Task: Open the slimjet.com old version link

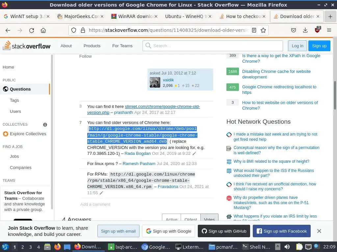Action: [x=143, y=109]
